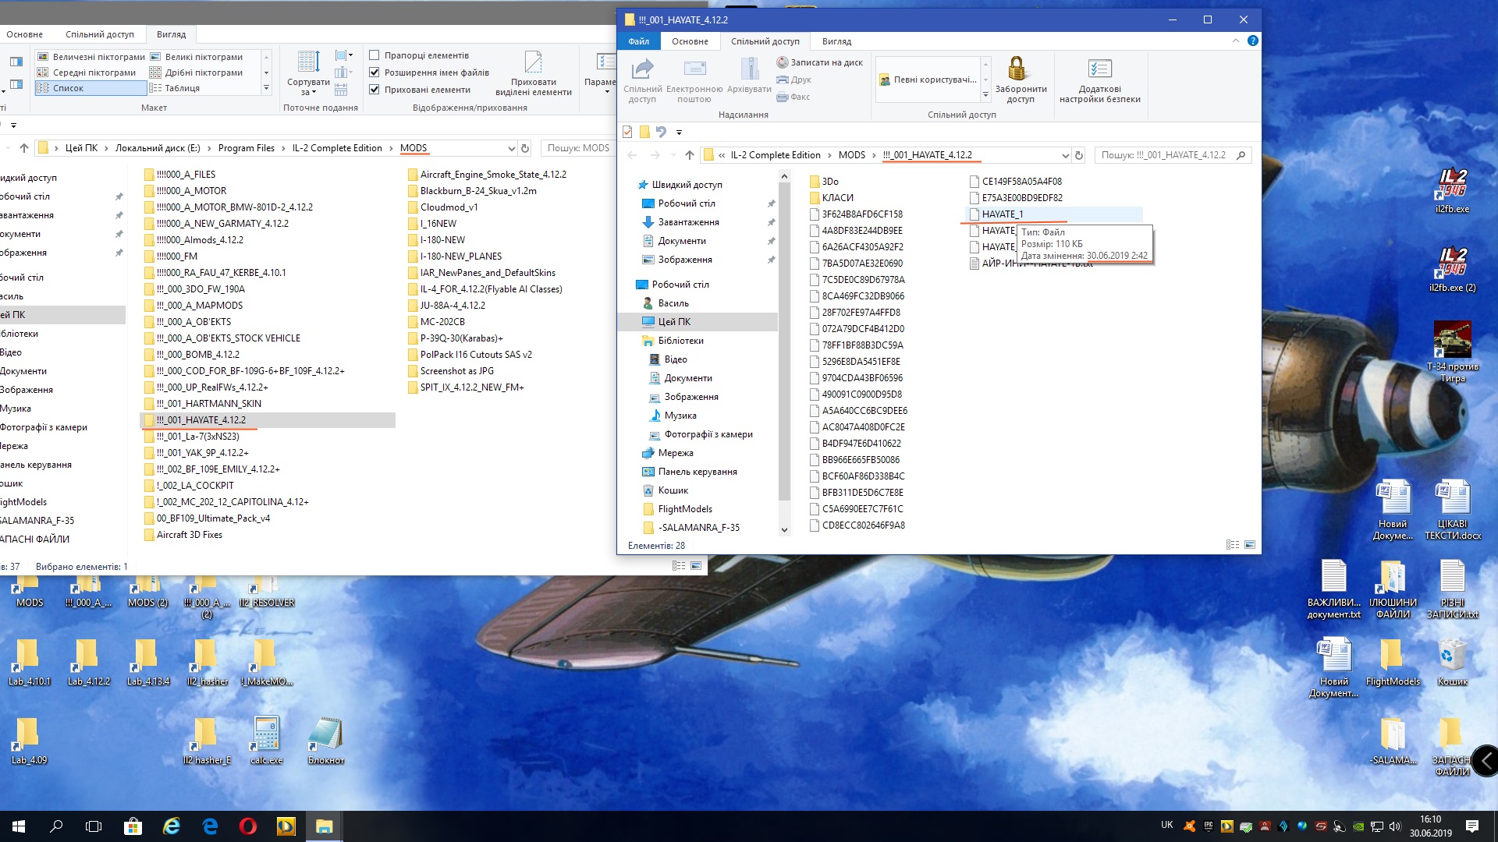Expand address bar history dropdown in HAYATE window
1498x842 pixels.
click(x=1065, y=155)
